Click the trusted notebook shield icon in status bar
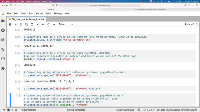200x112 pixels. (x=139, y=110)
